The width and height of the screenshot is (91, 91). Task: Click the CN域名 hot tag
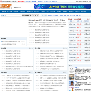click(61, 16)
